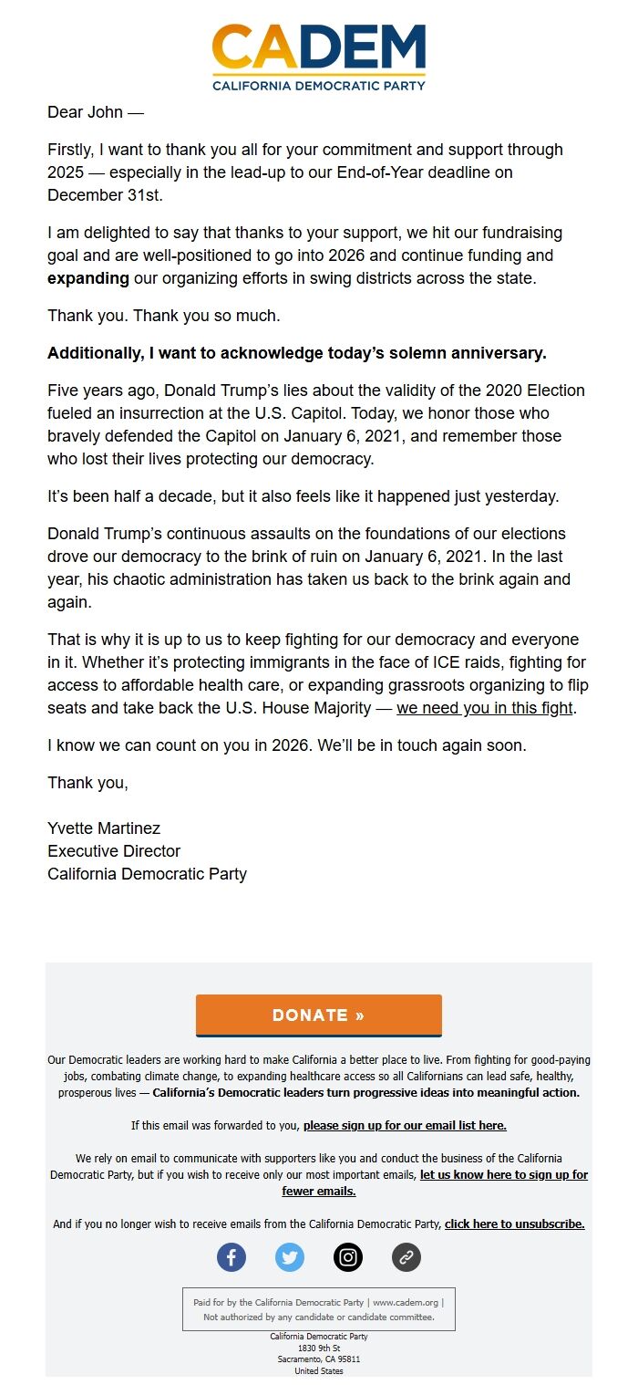
Task: Click the orange DONATE button
Action: point(318,1015)
